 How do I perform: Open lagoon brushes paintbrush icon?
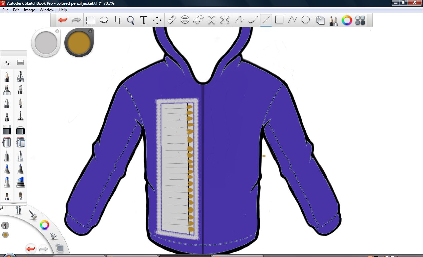(x=33, y=215)
